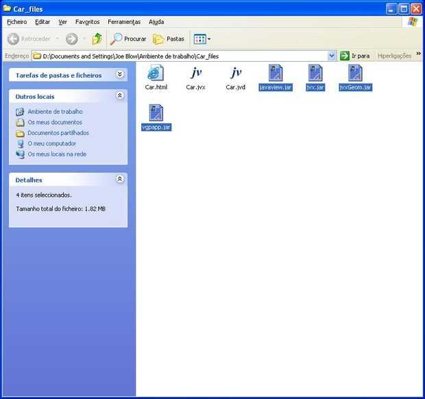Screen dimensions: 425x399
Task: Click the Detalhes header text
Action: (x=29, y=180)
